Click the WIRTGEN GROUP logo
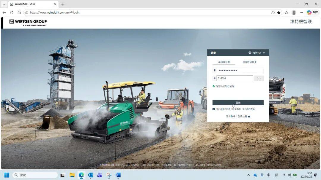 (x=28, y=23)
